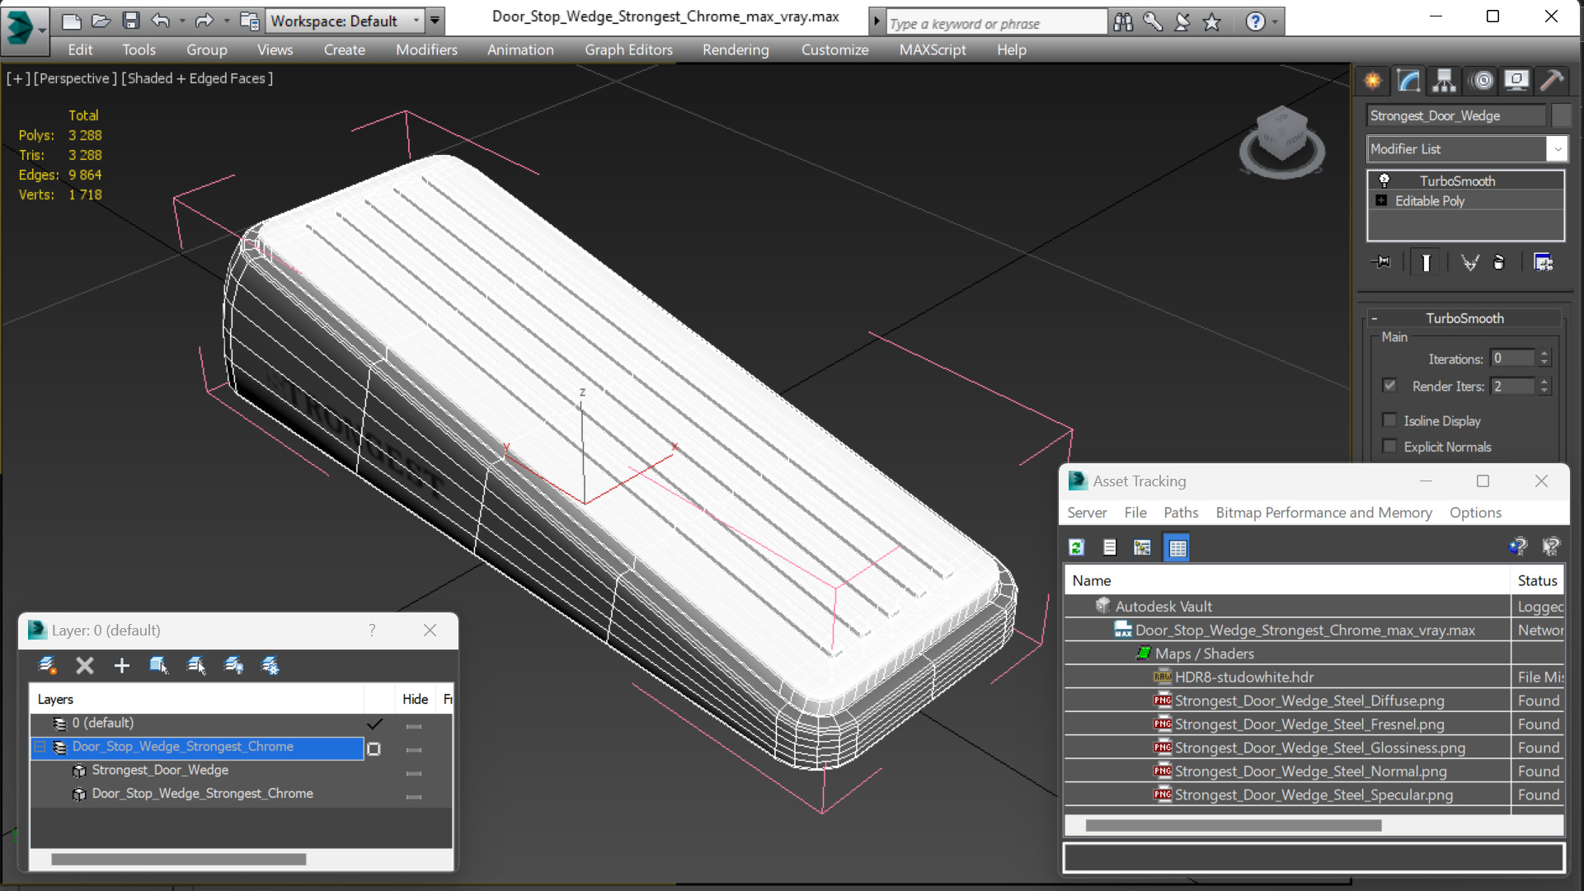
Task: Click the object color swatch beside the name
Action: tap(1561, 115)
